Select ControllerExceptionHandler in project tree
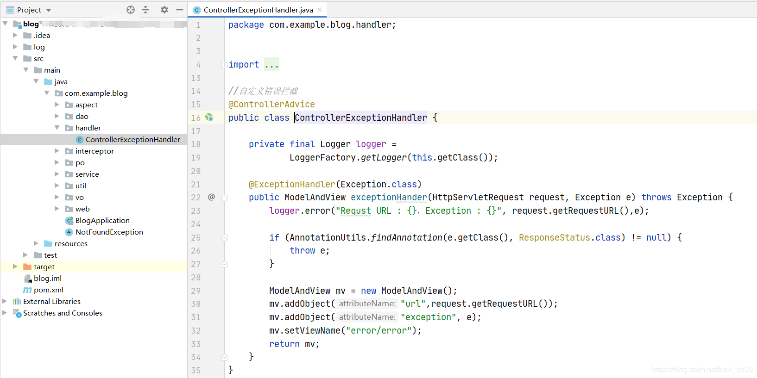Screen dimensions: 757x378 pos(132,140)
